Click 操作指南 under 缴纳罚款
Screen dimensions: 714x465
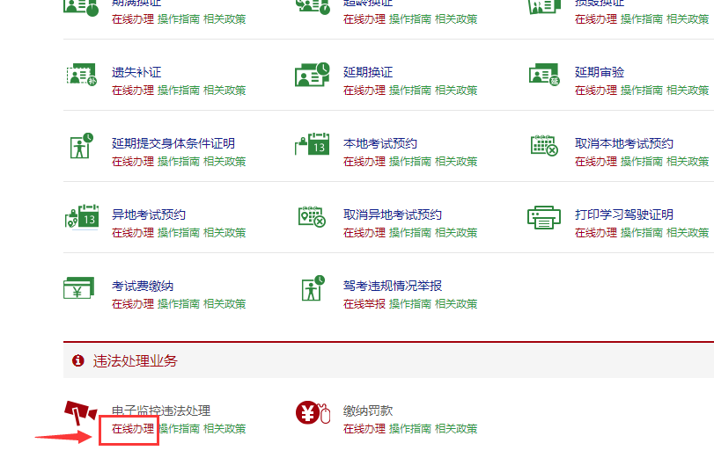pos(409,429)
